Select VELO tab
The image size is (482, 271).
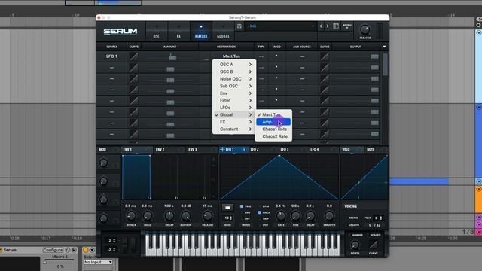coord(352,149)
